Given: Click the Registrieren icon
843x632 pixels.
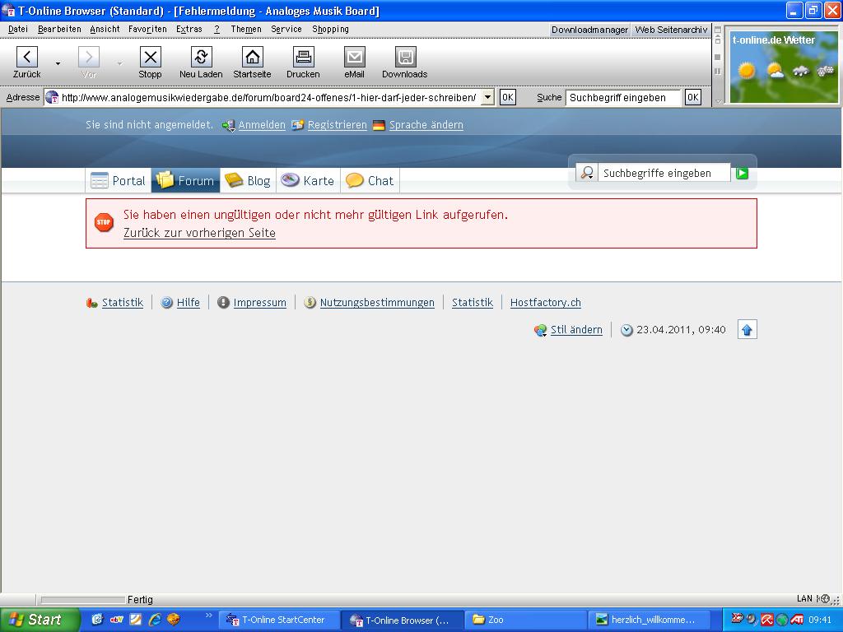Looking at the screenshot, I should coord(297,125).
